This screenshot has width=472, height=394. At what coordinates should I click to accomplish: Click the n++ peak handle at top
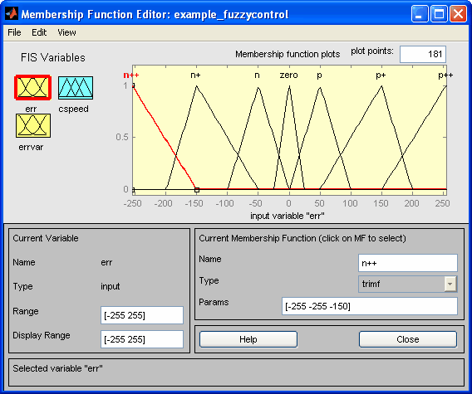pyautogui.click(x=133, y=85)
